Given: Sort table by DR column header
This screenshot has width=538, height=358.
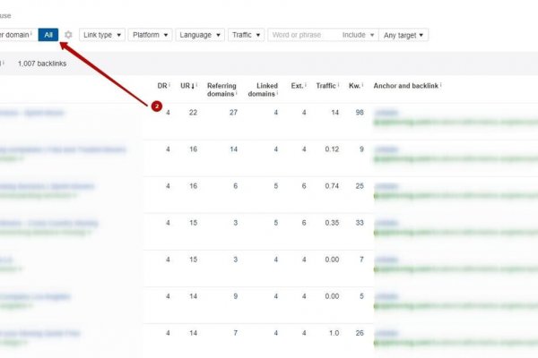Looking at the screenshot, I should (163, 85).
